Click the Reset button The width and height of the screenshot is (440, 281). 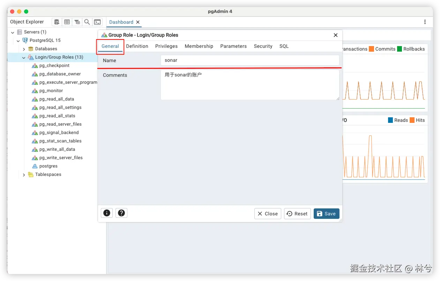tap(298, 214)
